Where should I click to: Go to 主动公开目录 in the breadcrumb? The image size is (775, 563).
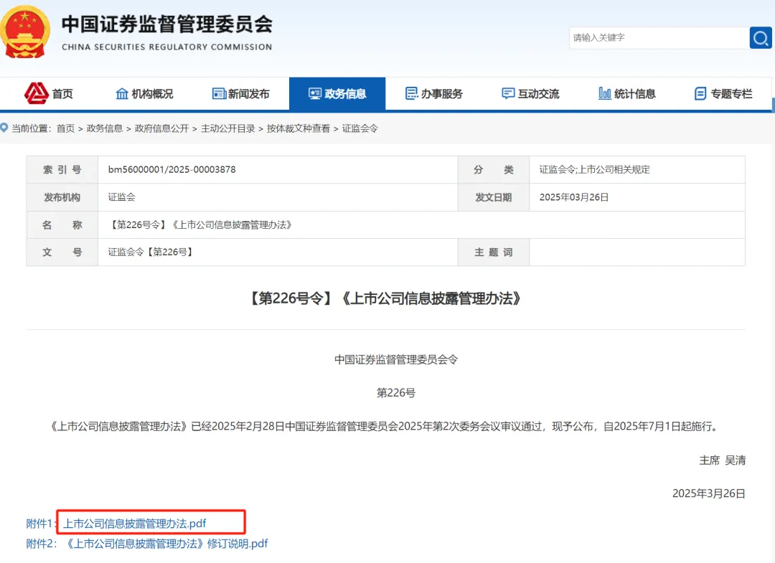(228, 128)
